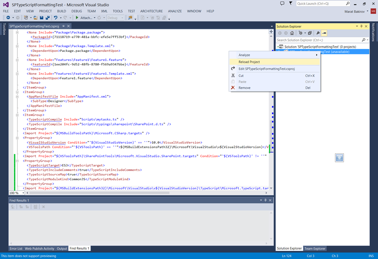Toggle the Preview Selected Items button

tap(324, 33)
